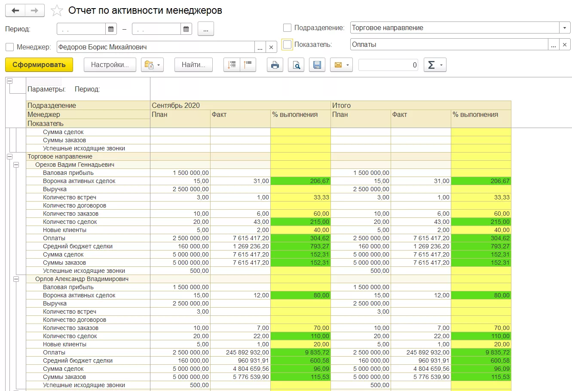Collapse the Торговое направление tree group
This screenshot has width=572, height=391.
(9, 157)
